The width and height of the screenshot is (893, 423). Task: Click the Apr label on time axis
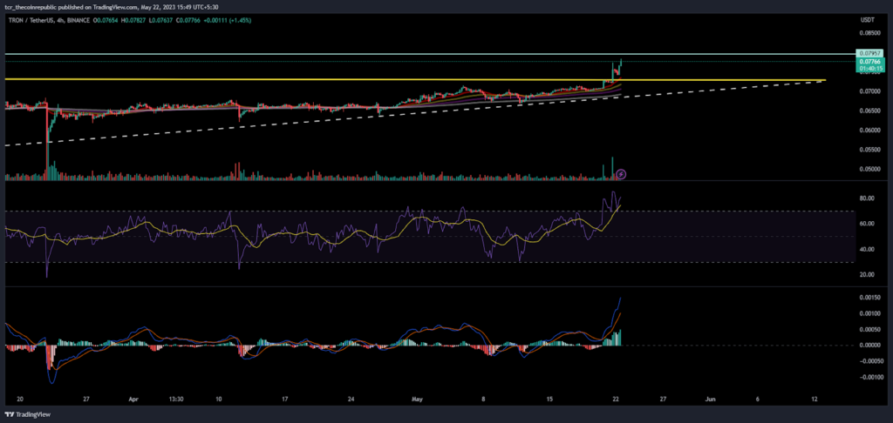(x=133, y=399)
